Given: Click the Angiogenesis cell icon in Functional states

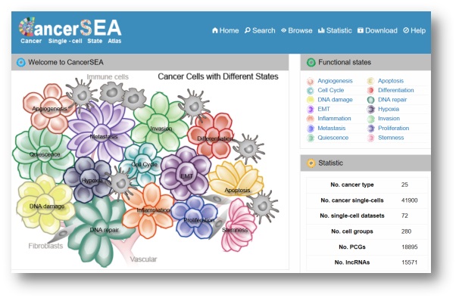Looking at the screenshot, I should pyautogui.click(x=311, y=81).
